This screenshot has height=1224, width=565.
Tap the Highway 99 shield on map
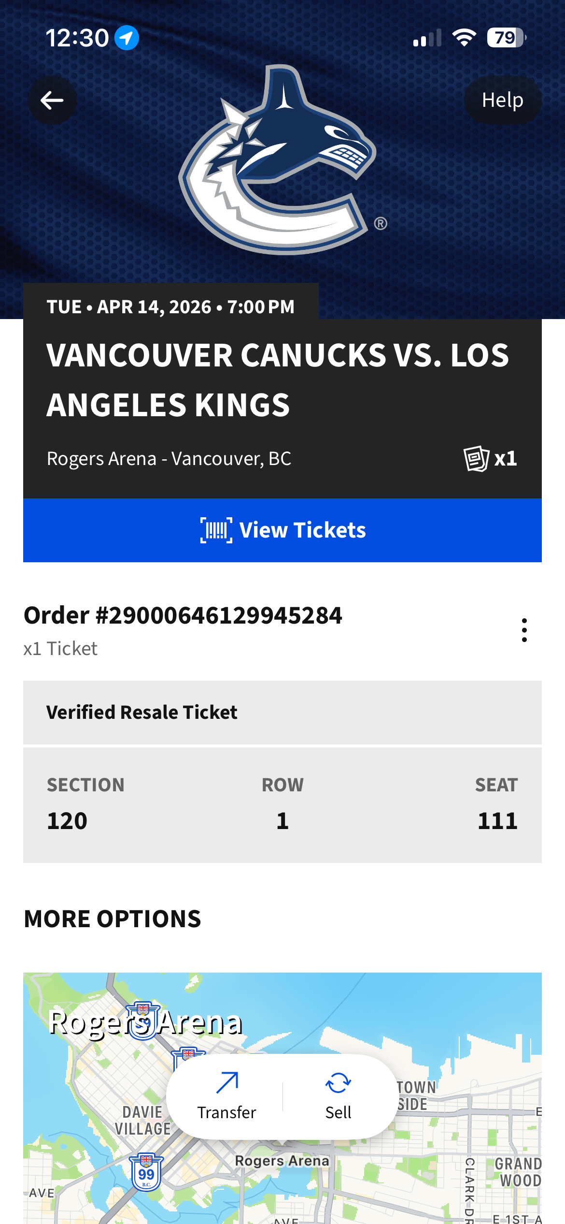pyautogui.click(x=146, y=1173)
